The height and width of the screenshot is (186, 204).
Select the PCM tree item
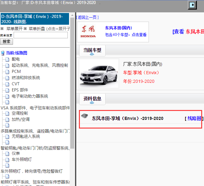click(x=16, y=71)
